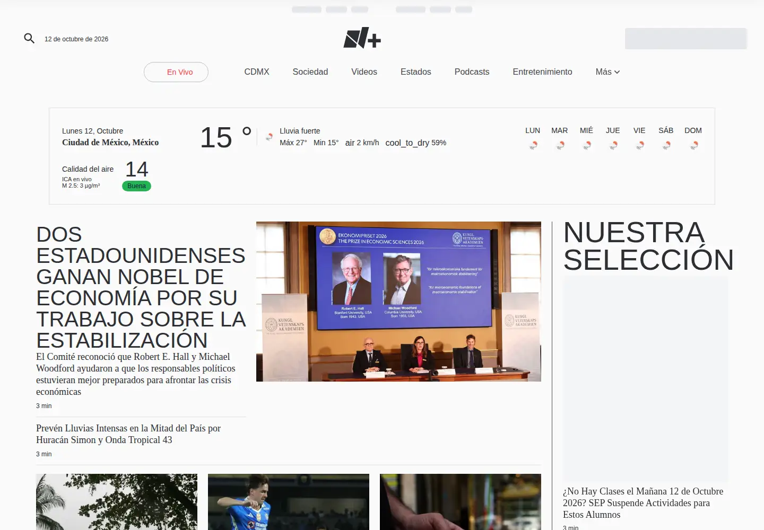Expand the Más menu
The width and height of the screenshot is (764, 530).
[607, 72]
